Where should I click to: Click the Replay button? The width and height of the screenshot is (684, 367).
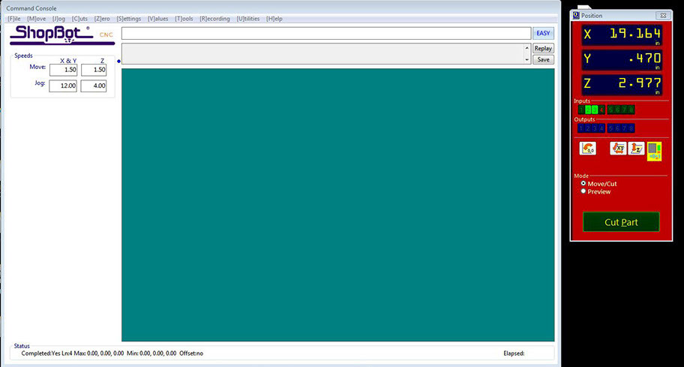click(543, 49)
